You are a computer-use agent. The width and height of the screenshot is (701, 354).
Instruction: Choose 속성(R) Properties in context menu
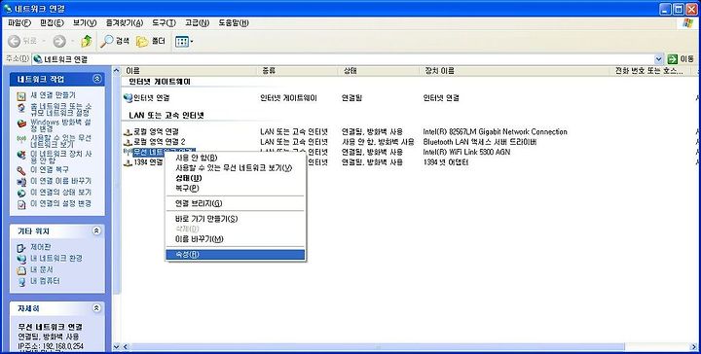[236, 255]
